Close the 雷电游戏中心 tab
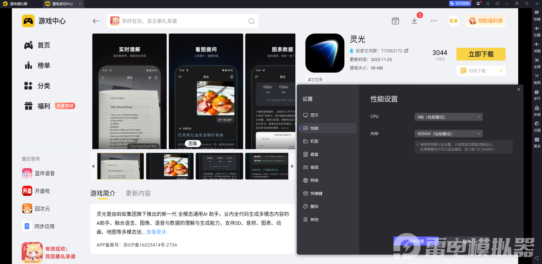 click(x=80, y=4)
